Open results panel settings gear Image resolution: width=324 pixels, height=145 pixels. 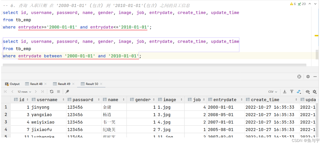pos(308,77)
